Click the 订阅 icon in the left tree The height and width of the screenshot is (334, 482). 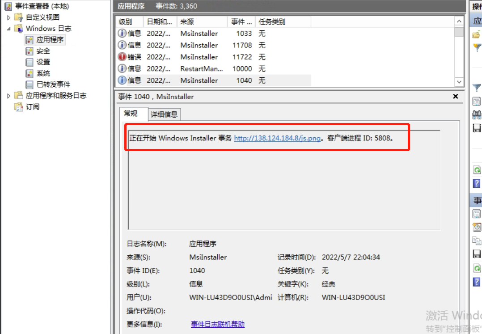[19, 107]
